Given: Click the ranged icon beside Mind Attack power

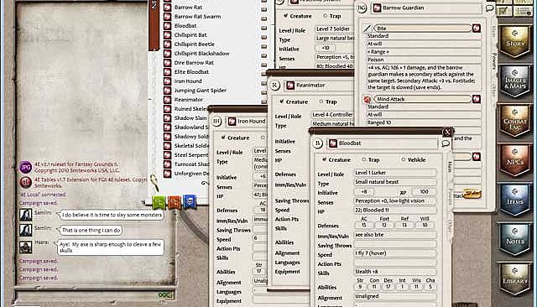Looking at the screenshot, I should tap(368, 99).
